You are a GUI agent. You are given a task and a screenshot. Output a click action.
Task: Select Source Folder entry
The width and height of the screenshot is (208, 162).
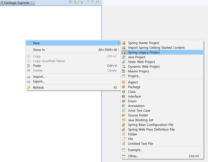click(162, 115)
